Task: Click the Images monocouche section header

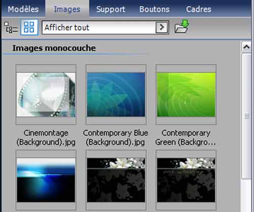Action: (54, 48)
